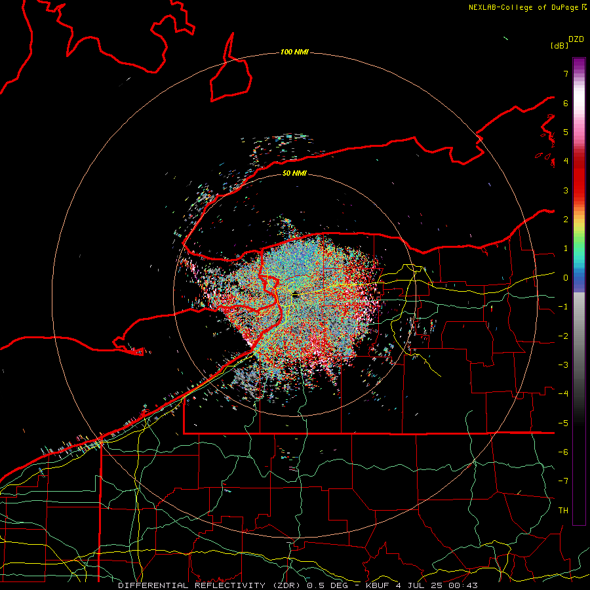This screenshot has height=590, width=590.
Task: Click the KBUF radar site marker at center
Action: point(295,296)
